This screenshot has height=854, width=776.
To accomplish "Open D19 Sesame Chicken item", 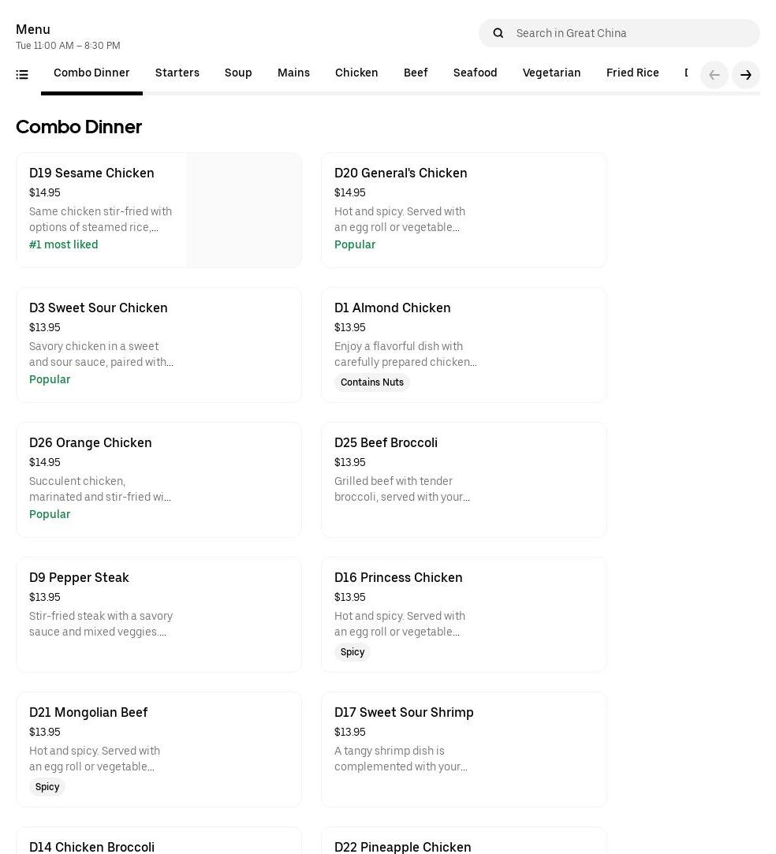I will [x=91, y=173].
